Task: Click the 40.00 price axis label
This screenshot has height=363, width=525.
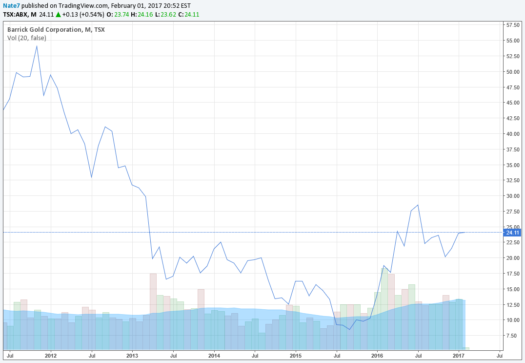Action: click(513, 134)
